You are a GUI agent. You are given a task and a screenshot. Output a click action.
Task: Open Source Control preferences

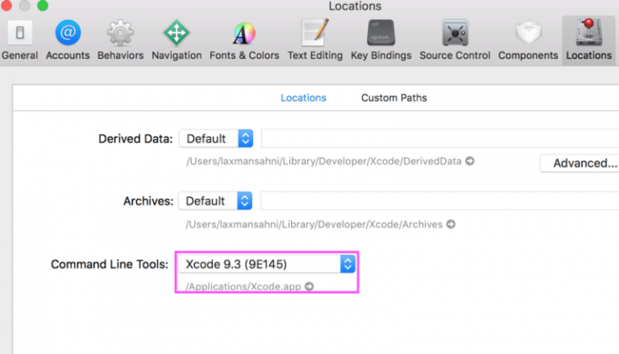pos(455,39)
